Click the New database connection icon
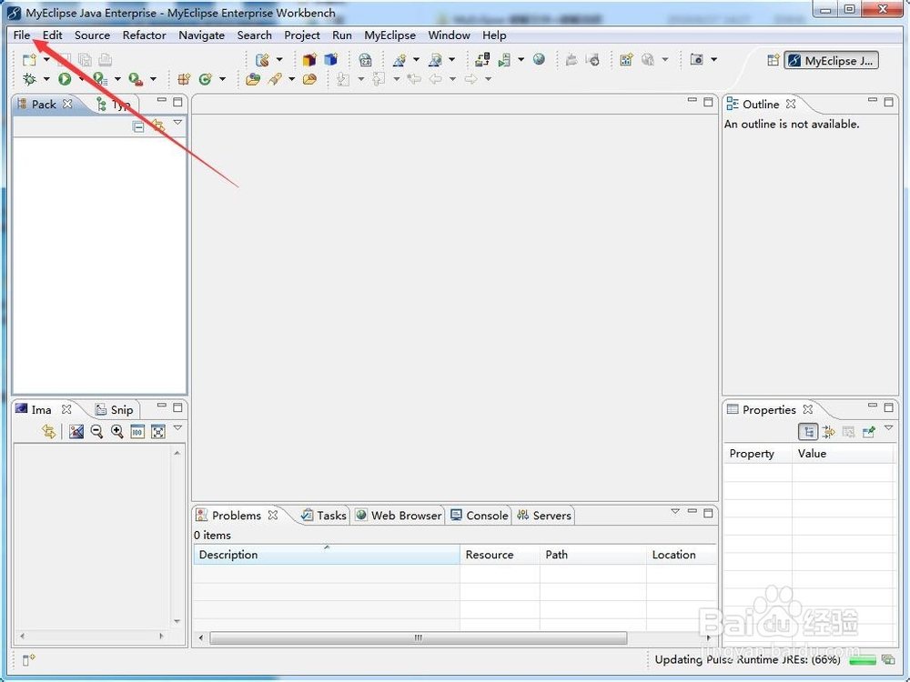The image size is (910, 682). click(262, 60)
